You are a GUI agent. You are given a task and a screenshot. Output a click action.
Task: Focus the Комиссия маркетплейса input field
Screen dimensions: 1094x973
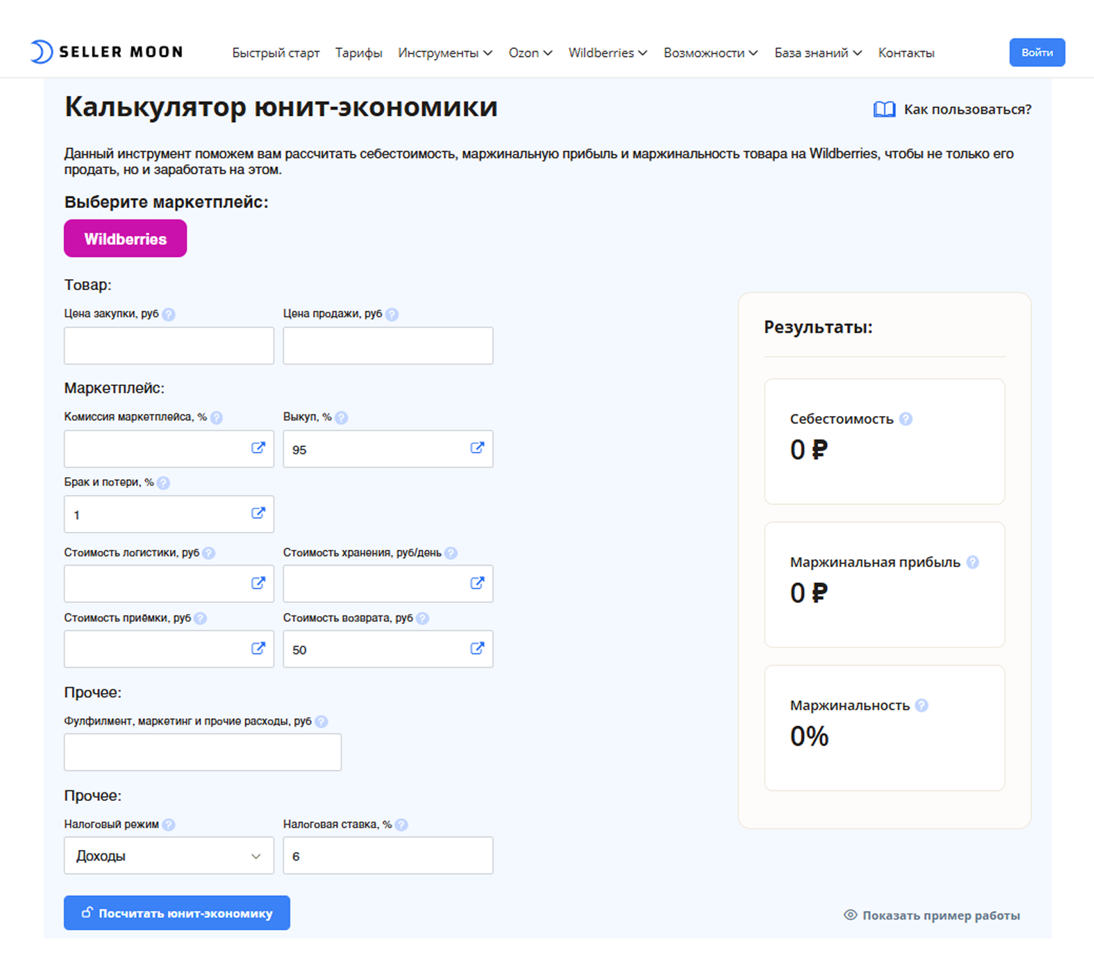coord(169,449)
